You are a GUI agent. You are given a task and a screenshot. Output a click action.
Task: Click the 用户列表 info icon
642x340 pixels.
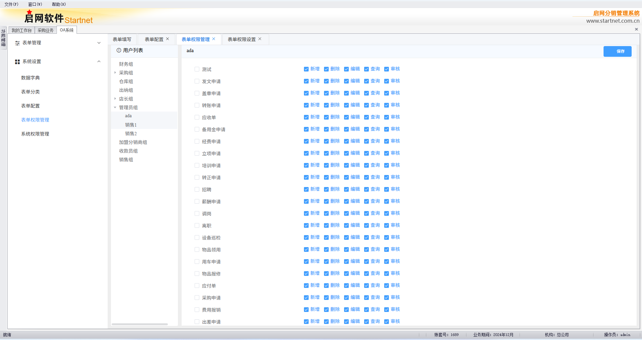[x=119, y=50]
